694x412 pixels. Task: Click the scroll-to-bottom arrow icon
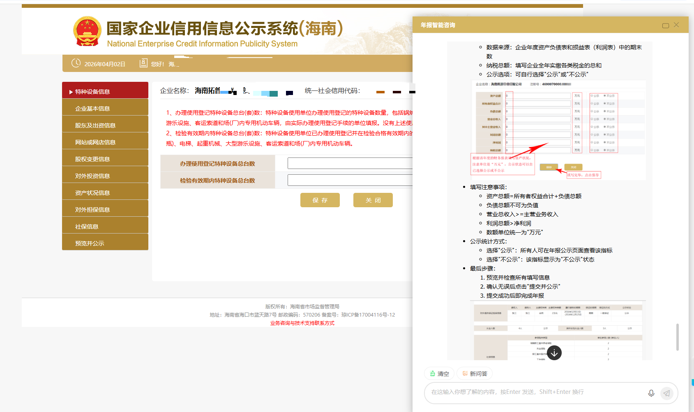(554, 353)
